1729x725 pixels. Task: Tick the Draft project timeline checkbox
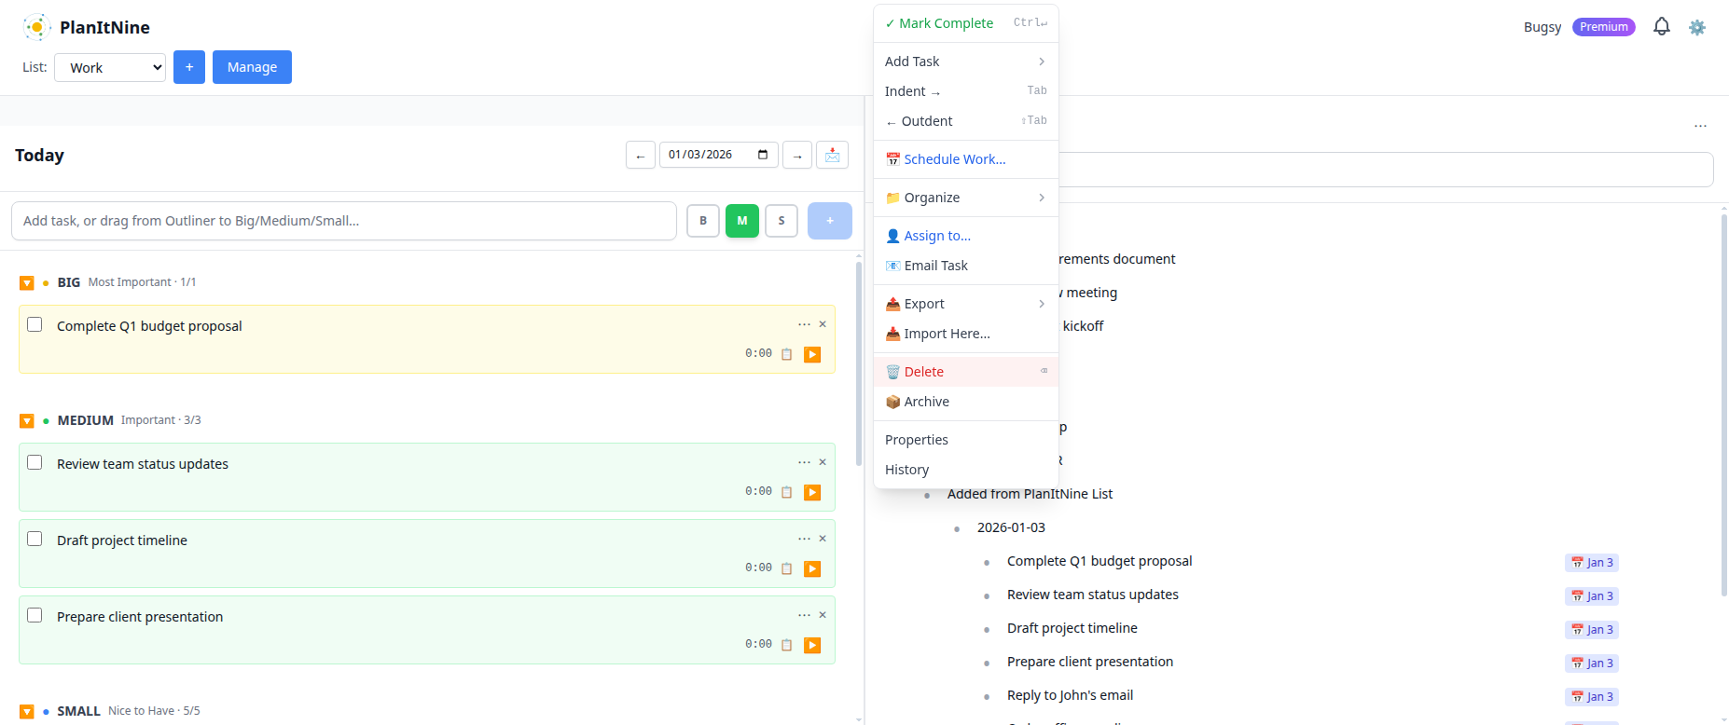(35, 539)
